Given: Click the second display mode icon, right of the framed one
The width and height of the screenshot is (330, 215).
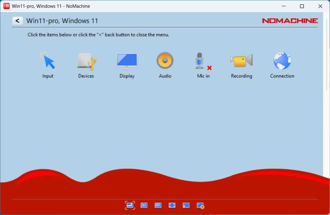Looking at the screenshot, I should click(144, 205).
